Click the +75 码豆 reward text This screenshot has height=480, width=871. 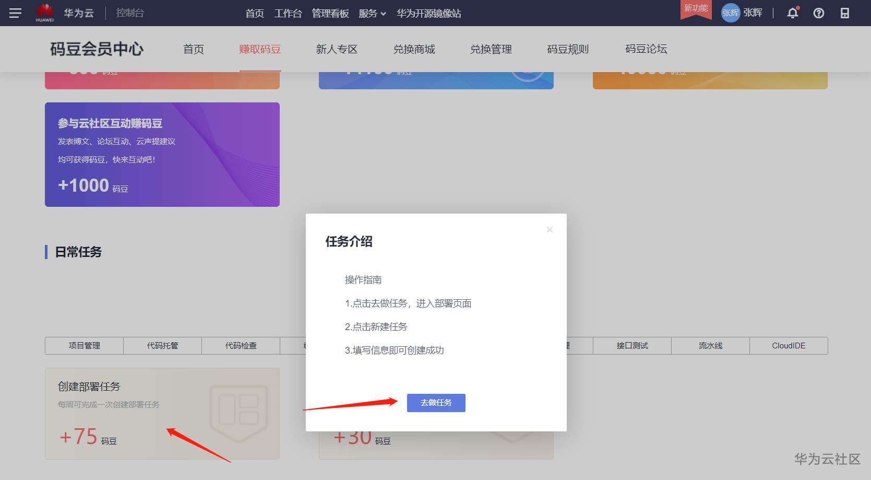coord(88,437)
